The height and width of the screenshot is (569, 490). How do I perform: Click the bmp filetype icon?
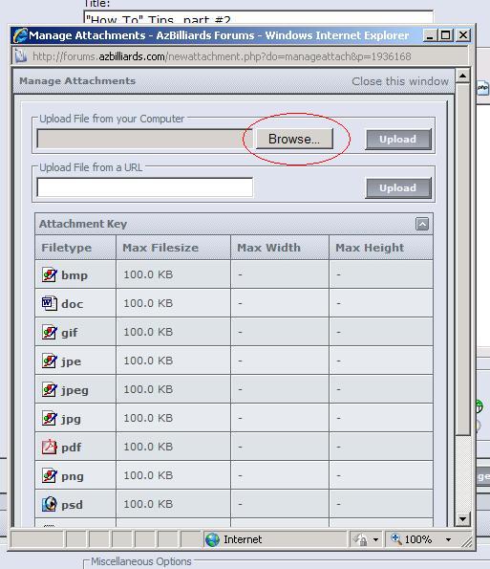[x=50, y=274]
